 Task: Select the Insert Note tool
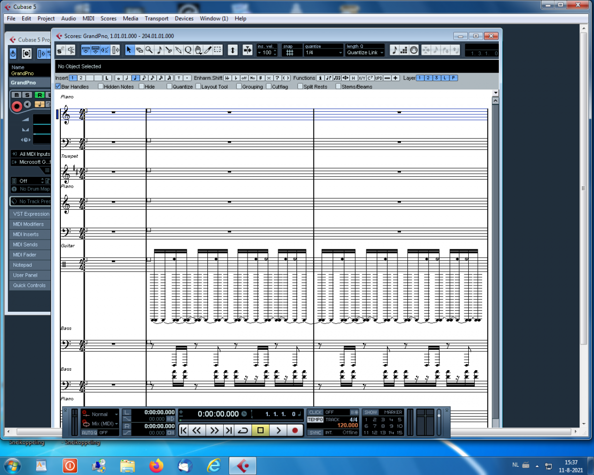tap(159, 50)
